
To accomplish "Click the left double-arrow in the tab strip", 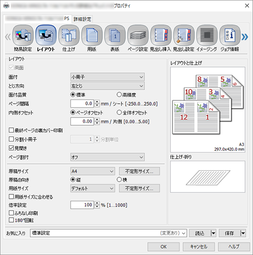I will 8,37.
